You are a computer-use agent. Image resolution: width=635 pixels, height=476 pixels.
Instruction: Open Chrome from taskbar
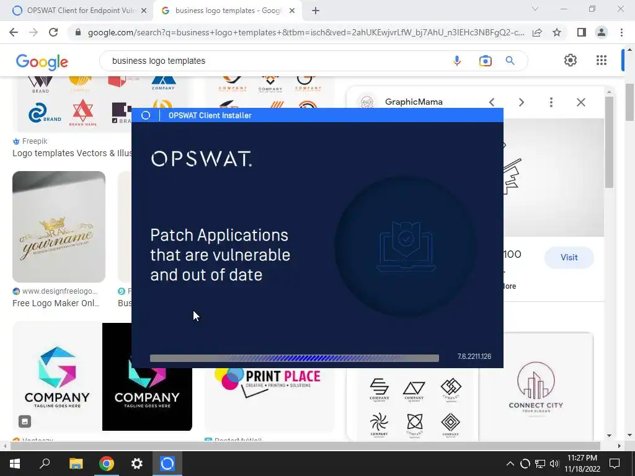click(107, 464)
